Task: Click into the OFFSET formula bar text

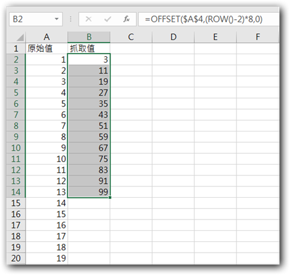Action: coord(204,19)
